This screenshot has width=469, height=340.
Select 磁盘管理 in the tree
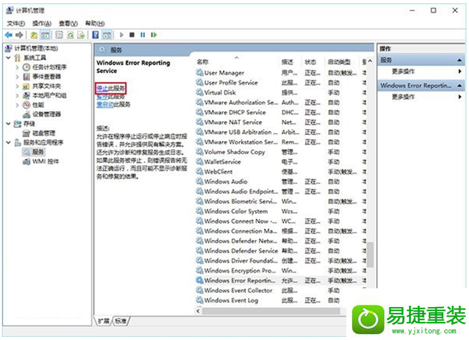(39, 133)
